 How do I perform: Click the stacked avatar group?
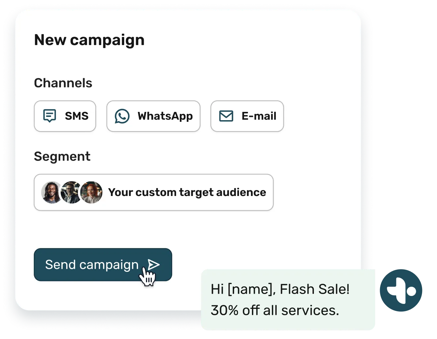71,192
